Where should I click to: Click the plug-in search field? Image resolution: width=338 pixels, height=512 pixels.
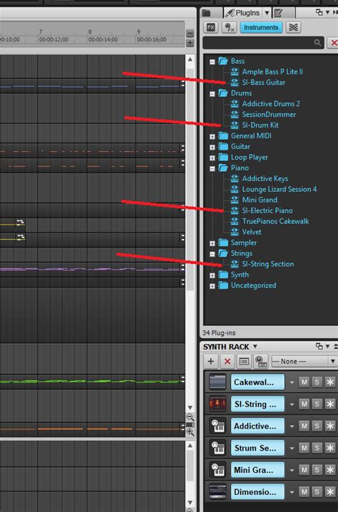263,43
